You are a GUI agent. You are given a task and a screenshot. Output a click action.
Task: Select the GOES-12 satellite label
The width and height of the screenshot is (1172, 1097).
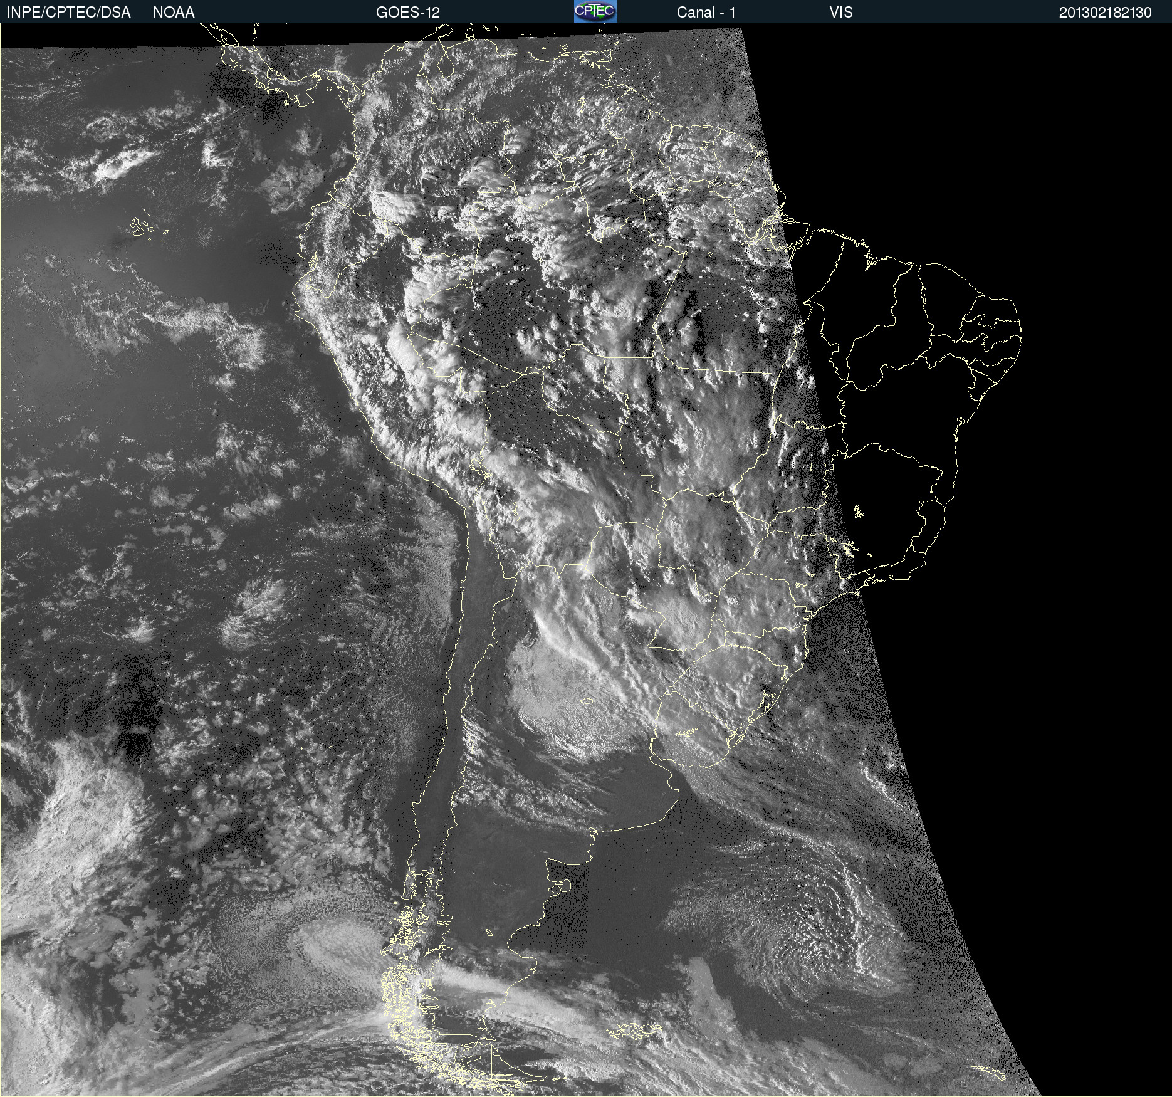coord(407,13)
